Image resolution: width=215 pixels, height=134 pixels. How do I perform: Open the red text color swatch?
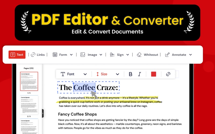pos(153,74)
